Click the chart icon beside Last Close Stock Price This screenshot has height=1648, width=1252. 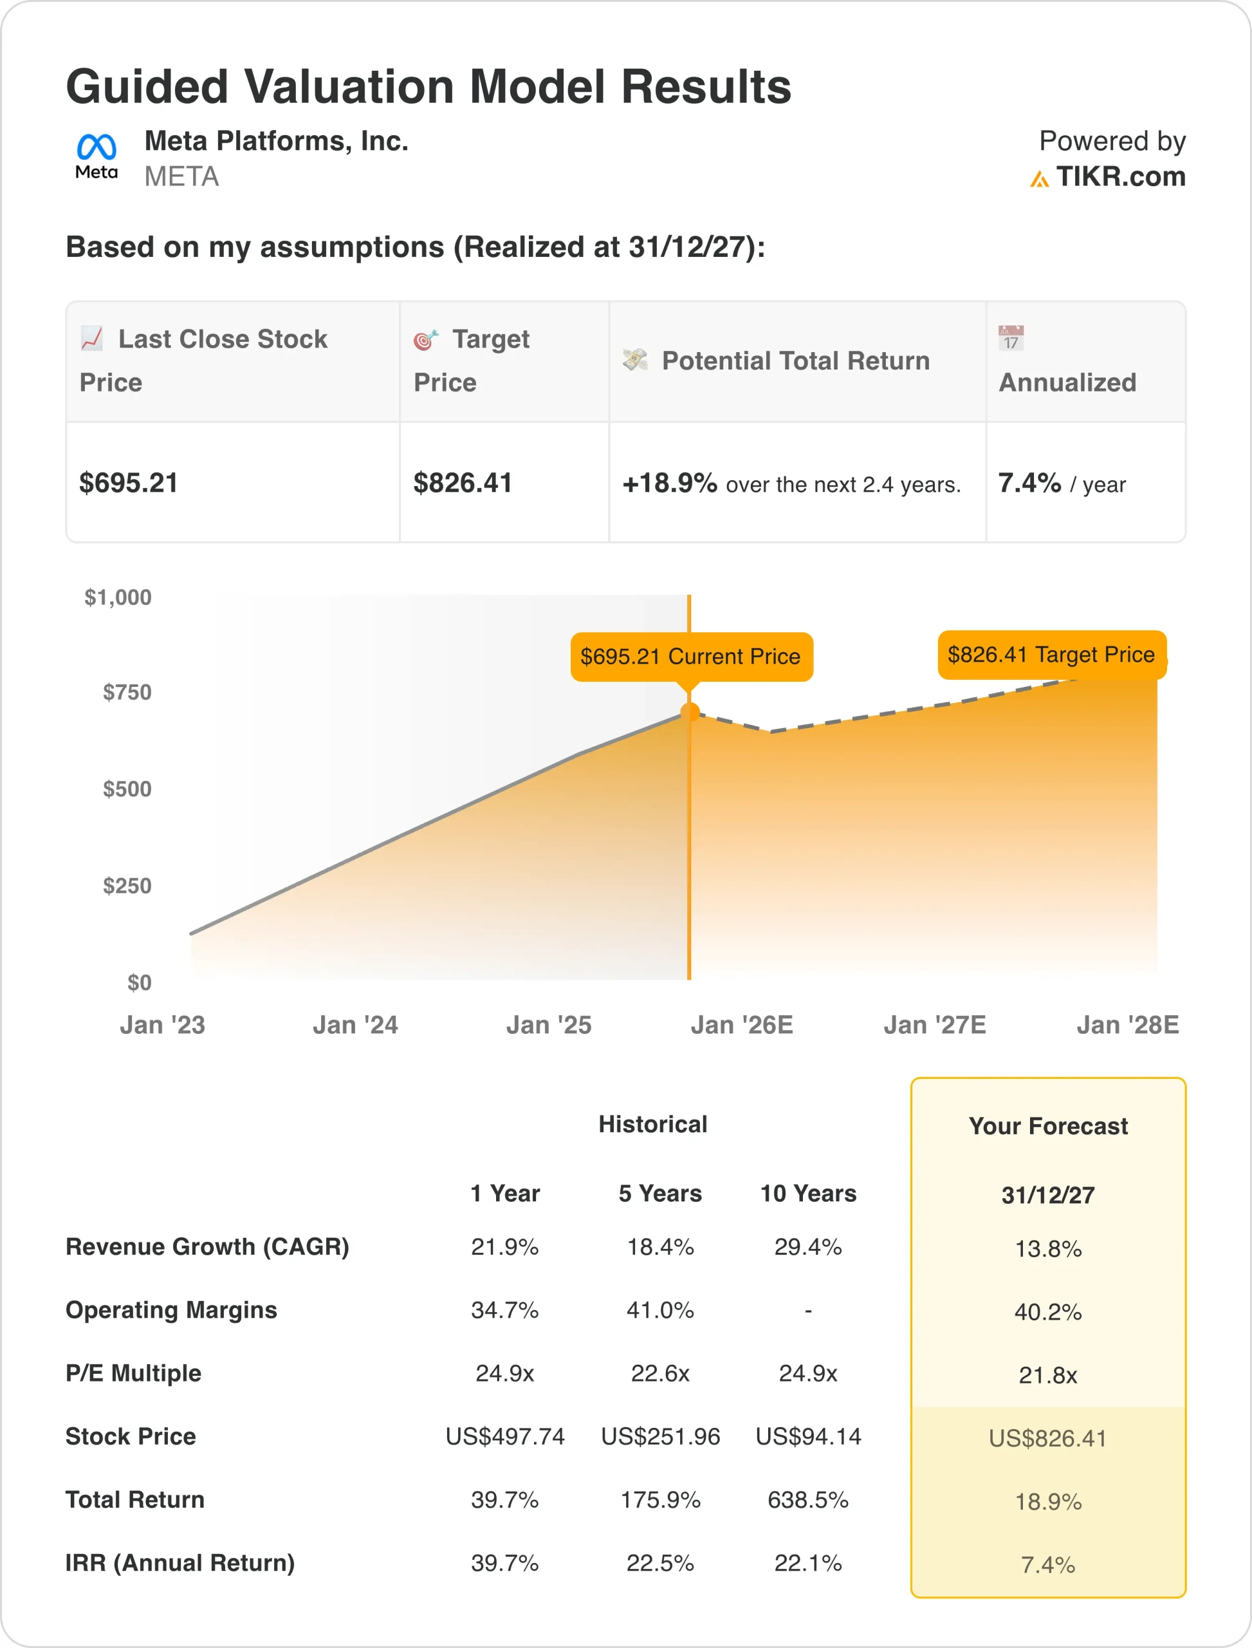click(x=91, y=339)
